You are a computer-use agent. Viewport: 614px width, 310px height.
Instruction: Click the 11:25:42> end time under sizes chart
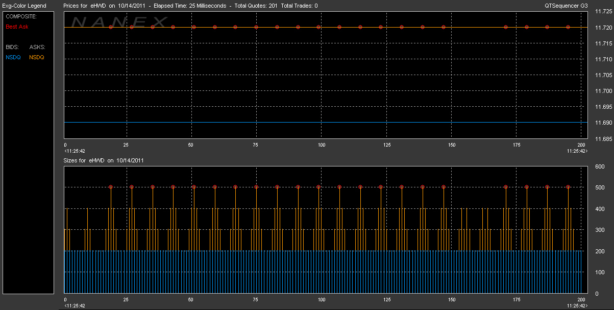pos(577,306)
